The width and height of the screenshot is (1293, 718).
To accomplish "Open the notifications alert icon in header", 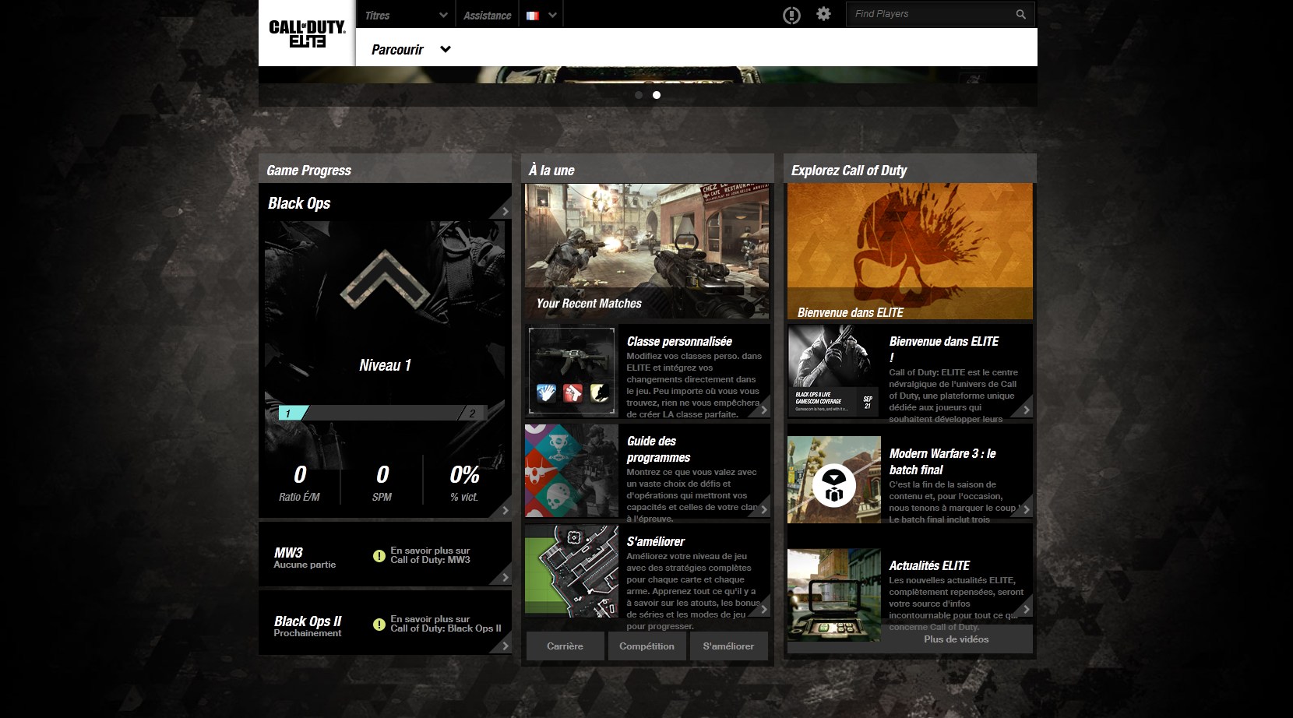I will click(x=791, y=15).
